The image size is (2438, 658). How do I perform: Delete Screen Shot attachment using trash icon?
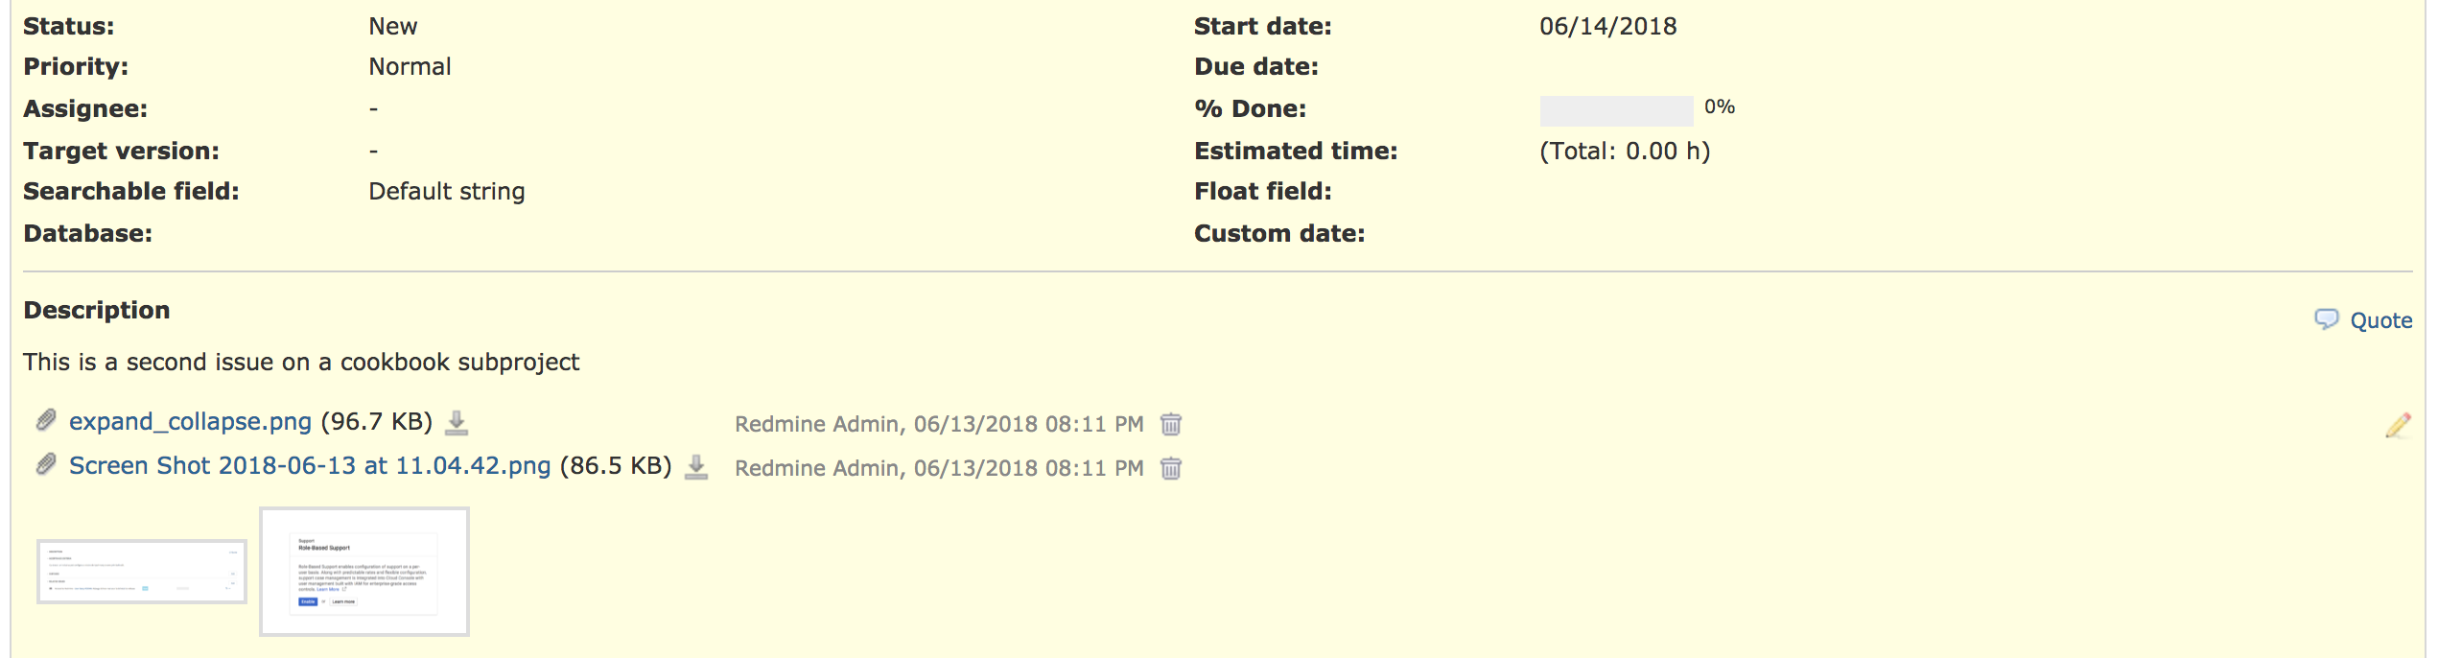(1171, 468)
